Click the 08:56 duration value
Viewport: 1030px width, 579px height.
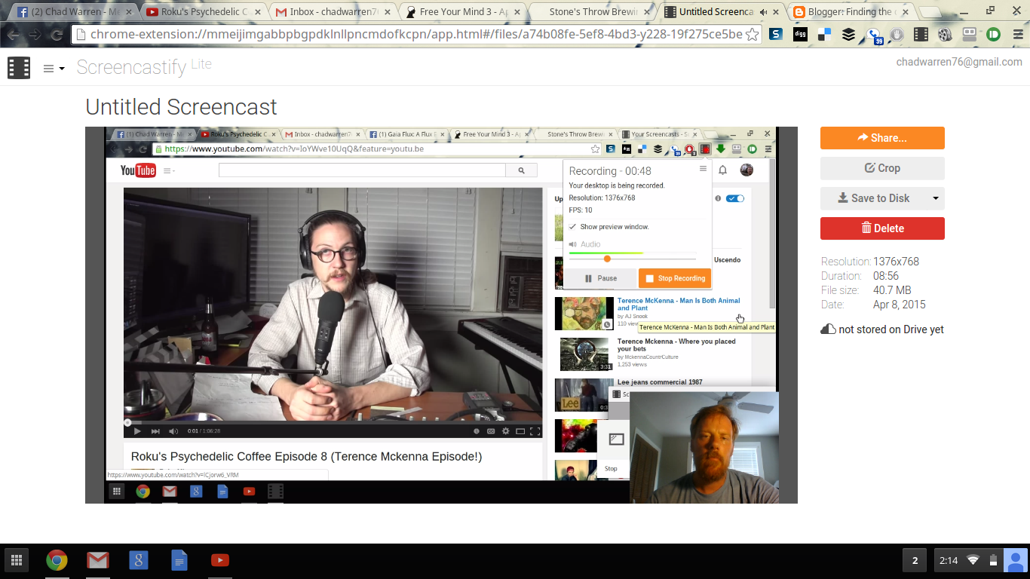(886, 276)
